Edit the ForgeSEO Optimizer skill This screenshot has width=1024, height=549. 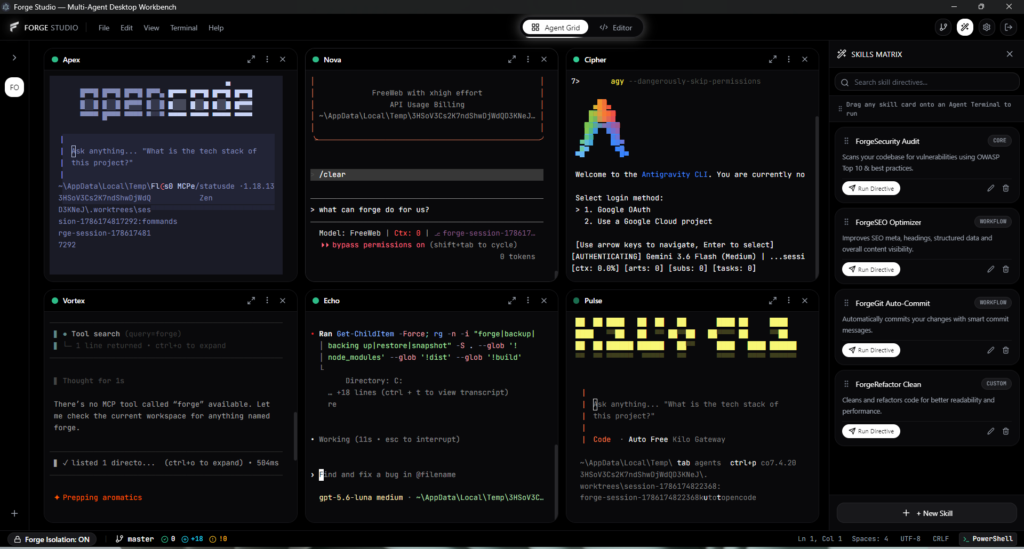click(x=991, y=269)
